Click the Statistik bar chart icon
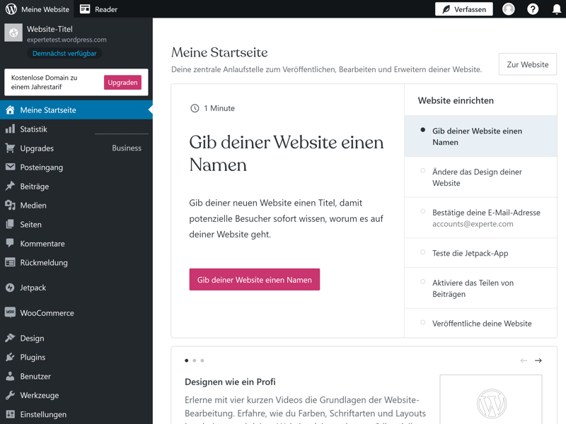Image resolution: width=566 pixels, height=424 pixels. click(x=10, y=129)
